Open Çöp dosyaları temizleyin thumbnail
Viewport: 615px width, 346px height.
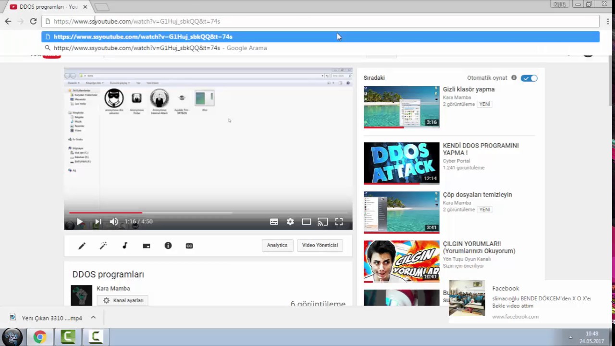(402, 212)
